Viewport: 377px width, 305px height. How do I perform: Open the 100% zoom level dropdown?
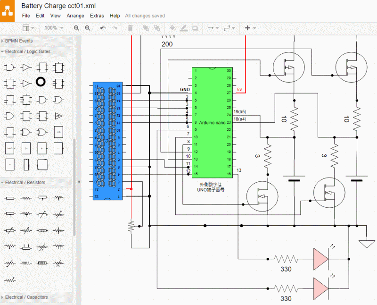(x=54, y=28)
